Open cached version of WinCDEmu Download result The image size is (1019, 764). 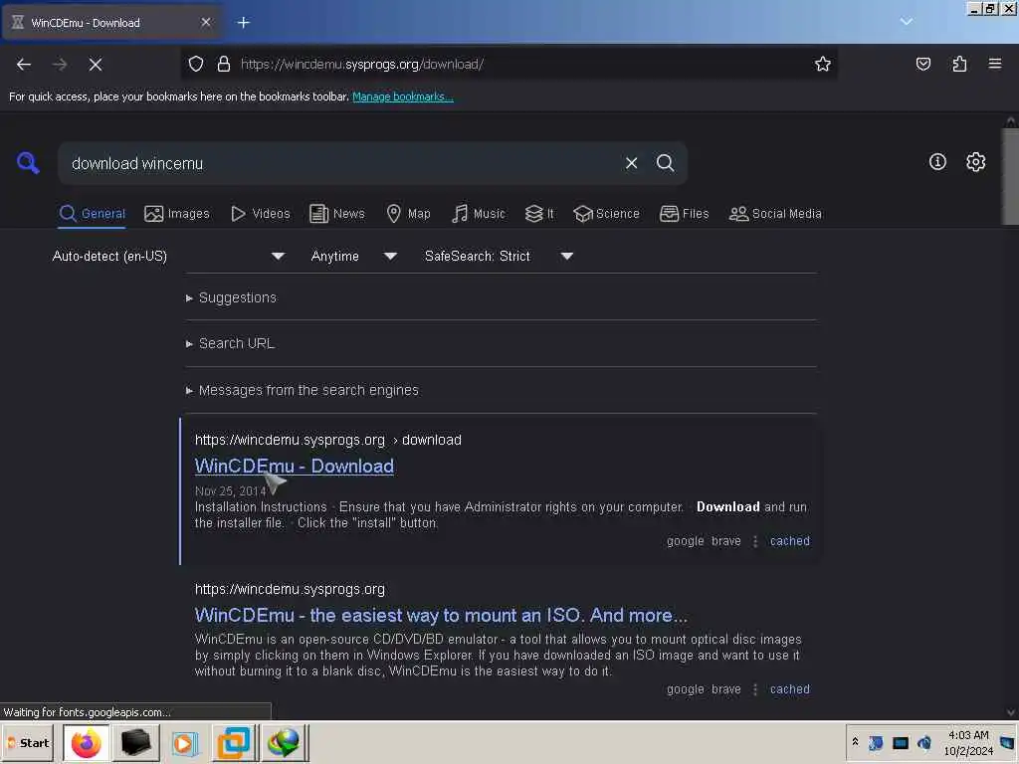click(x=789, y=541)
